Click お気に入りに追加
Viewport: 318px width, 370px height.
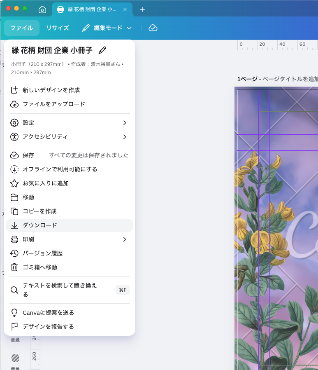[70, 183]
